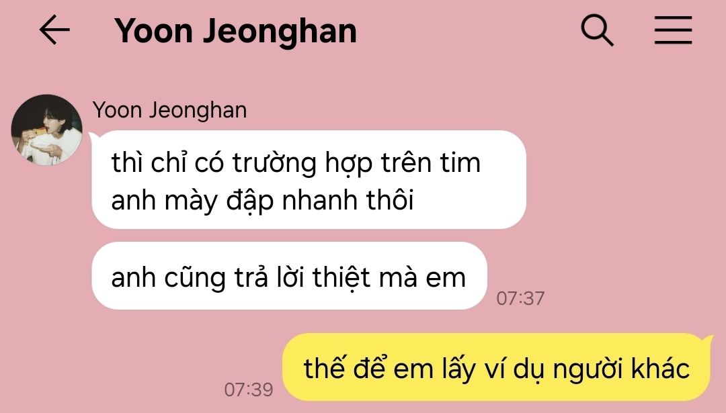Click the word "thiệt" in second message
The image size is (726, 413).
coord(341,277)
